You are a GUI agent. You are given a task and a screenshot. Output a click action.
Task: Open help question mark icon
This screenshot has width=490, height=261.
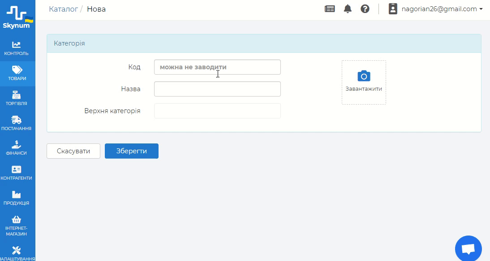365,9
